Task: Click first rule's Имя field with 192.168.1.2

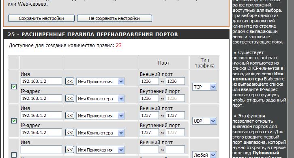Action: point(41,81)
